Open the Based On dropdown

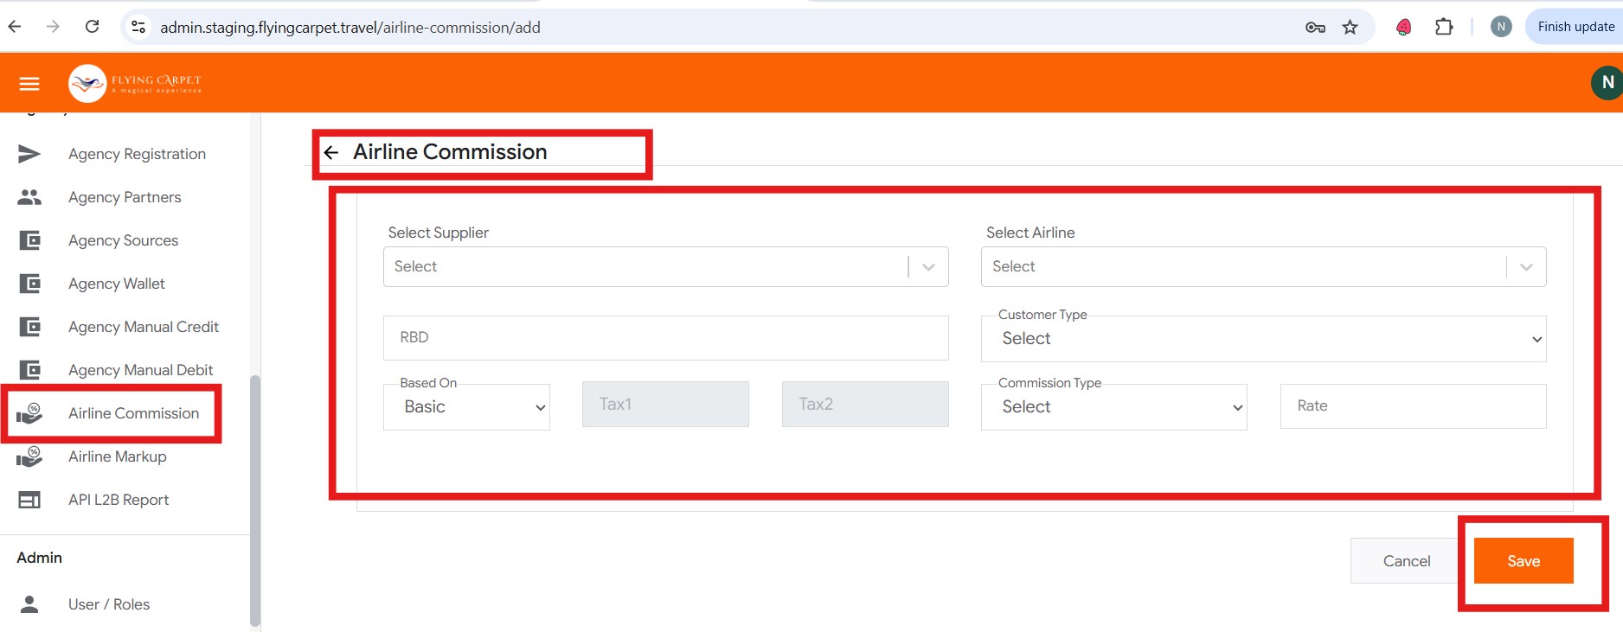pos(466,407)
